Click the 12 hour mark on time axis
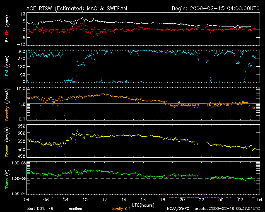This screenshot has width=265, height=212. pos(105,200)
